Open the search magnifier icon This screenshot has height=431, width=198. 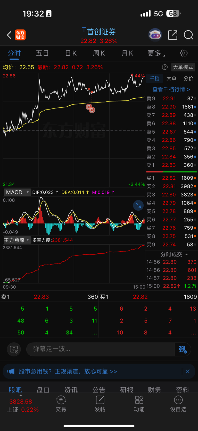[x=188, y=35]
